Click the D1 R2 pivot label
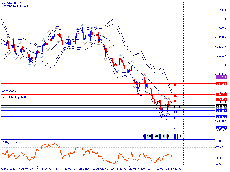Screen dimensions: 230x172 173,96
